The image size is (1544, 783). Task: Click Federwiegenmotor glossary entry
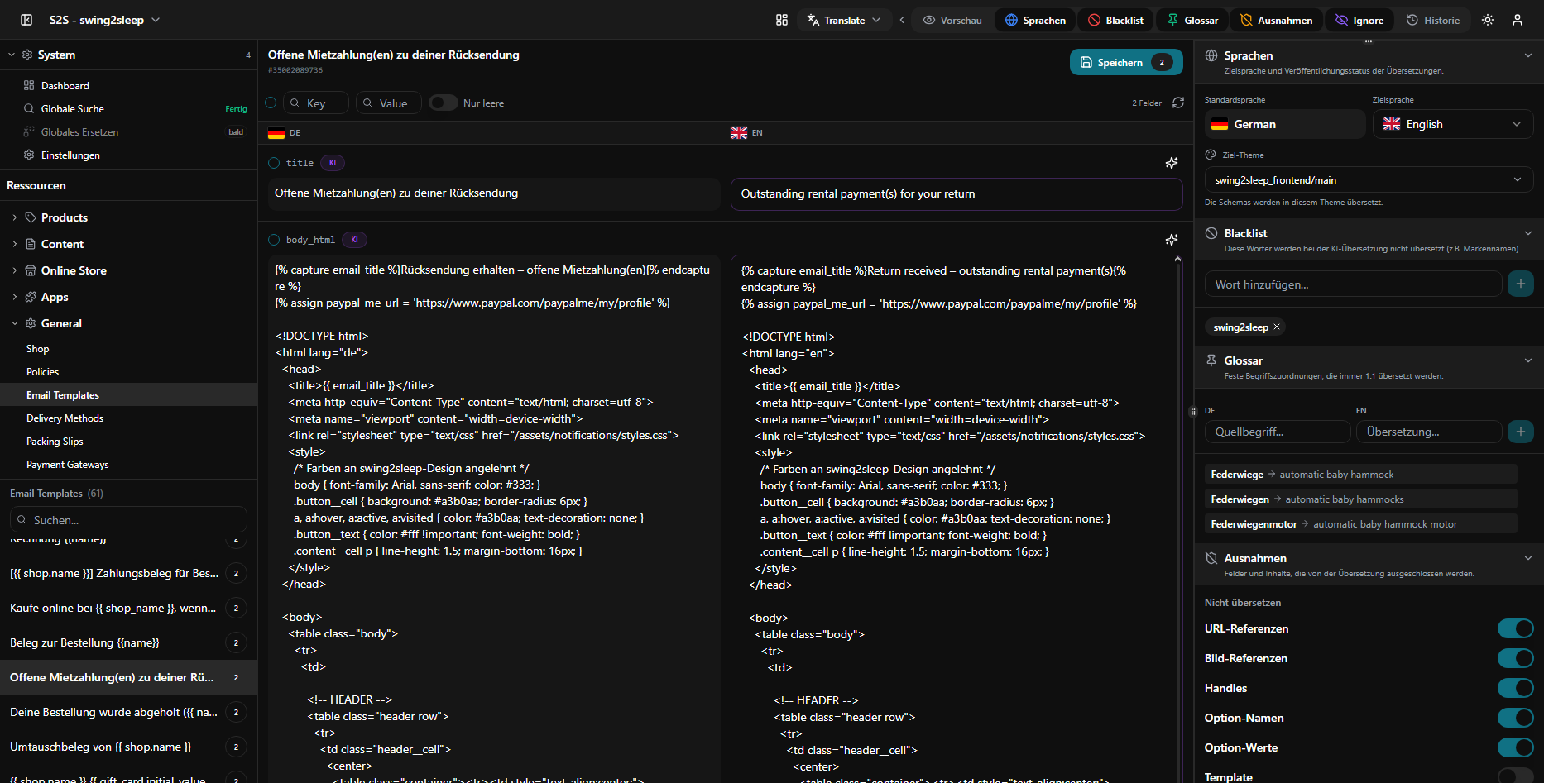1360,523
